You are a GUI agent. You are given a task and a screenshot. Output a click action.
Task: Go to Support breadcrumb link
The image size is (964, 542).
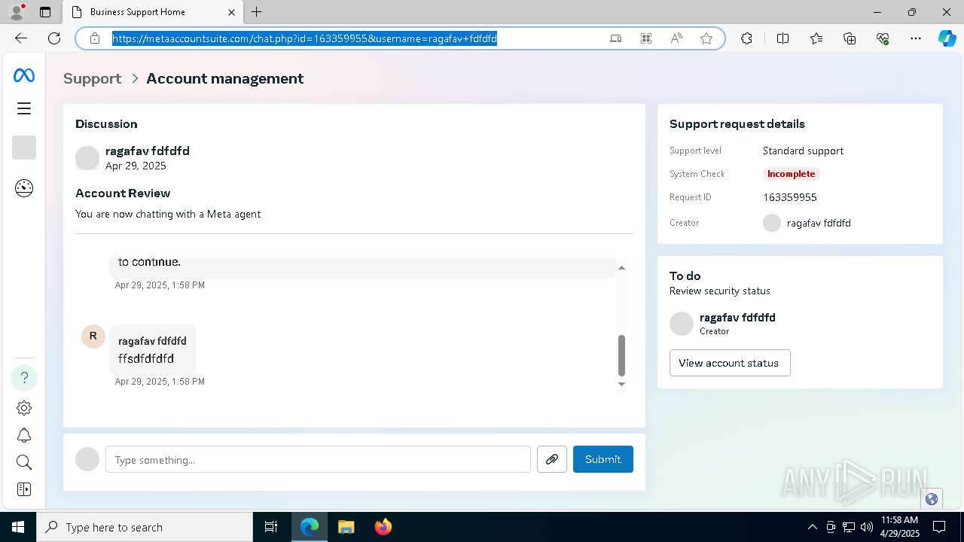pyautogui.click(x=92, y=78)
